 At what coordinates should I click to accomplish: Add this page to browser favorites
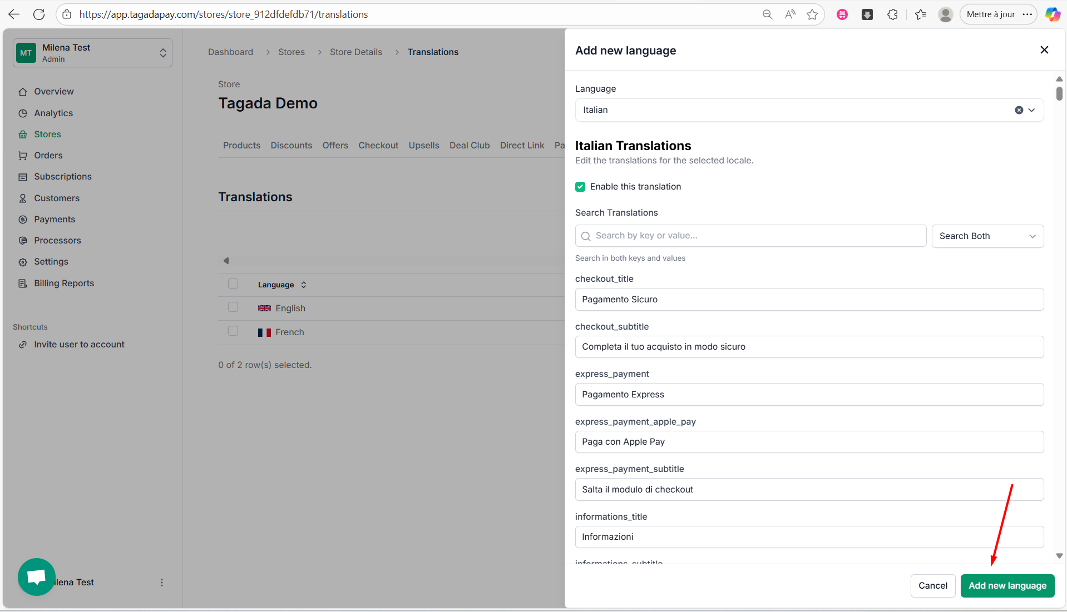tap(812, 14)
